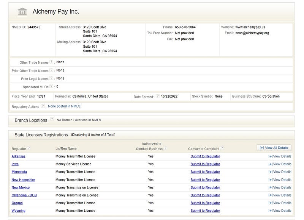Expand View Details for the New Mexico license
304x220 pixels.
point(280,187)
